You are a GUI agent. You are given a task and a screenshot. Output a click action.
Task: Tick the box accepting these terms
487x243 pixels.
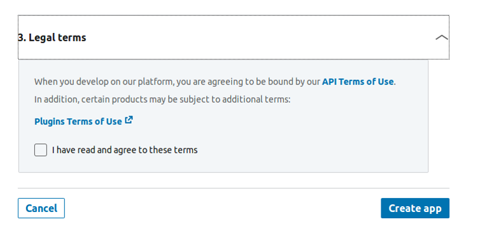coord(41,150)
